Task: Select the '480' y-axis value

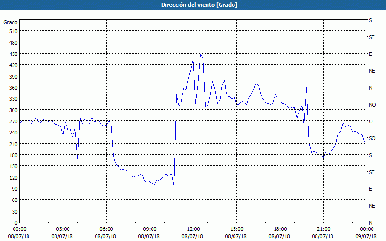Action: (14, 43)
